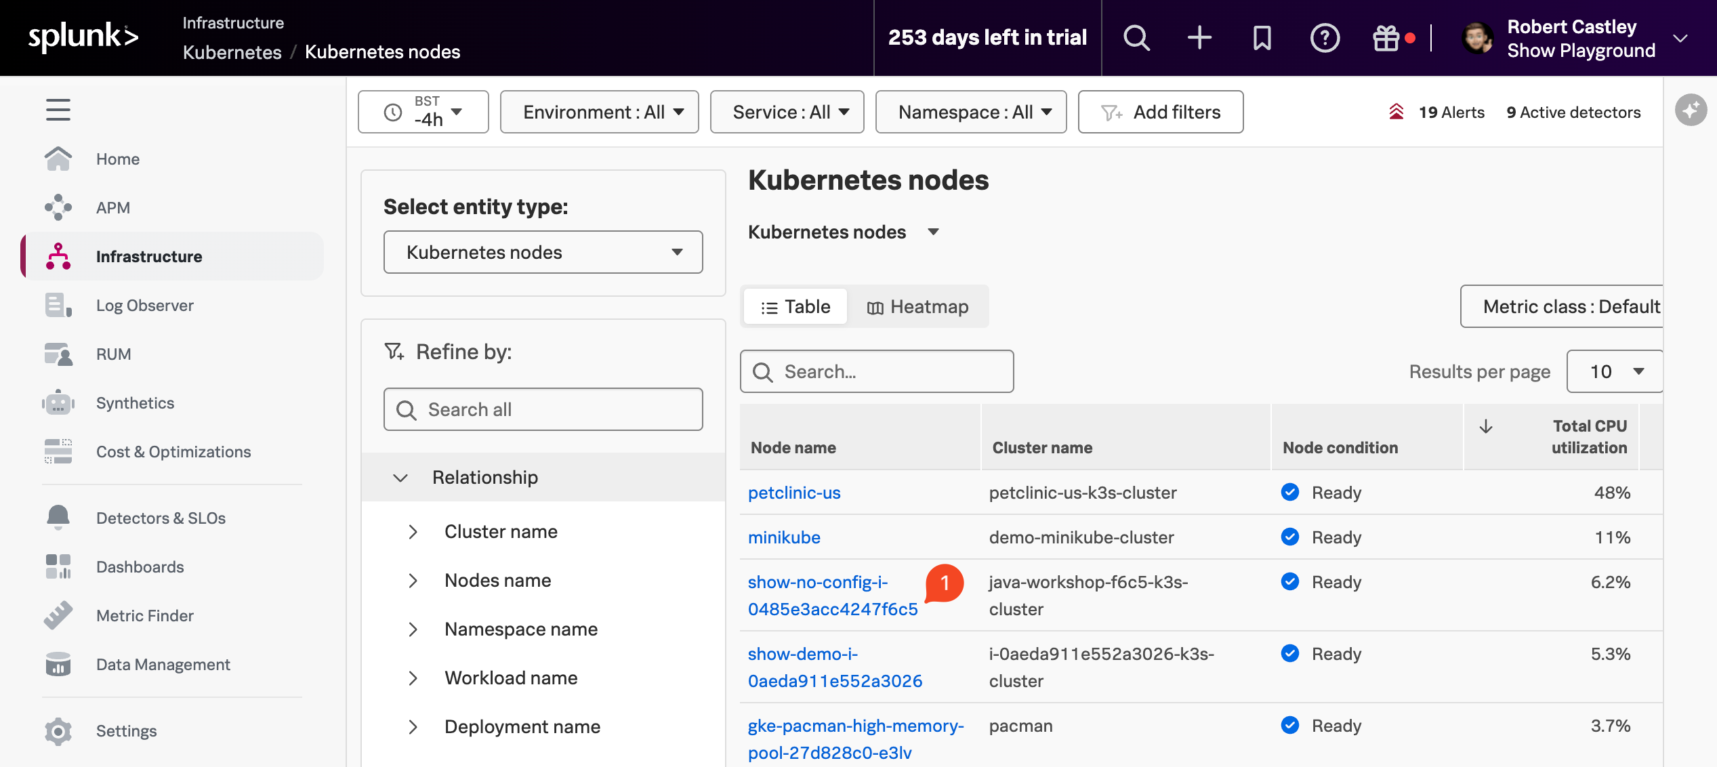
Task: Open the Metric class : Default dropdown
Action: [1562, 306]
